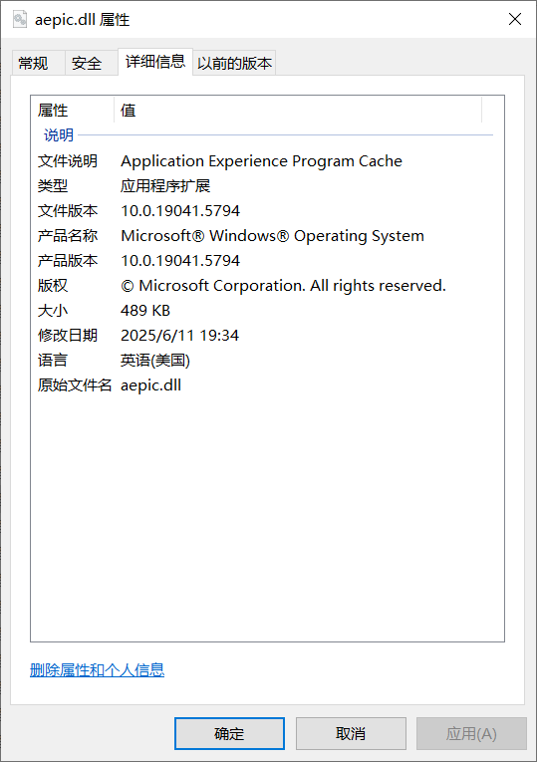537x762 pixels.
Task: Select the 文件版本 value 10.0.19041.5794
Action: [180, 211]
